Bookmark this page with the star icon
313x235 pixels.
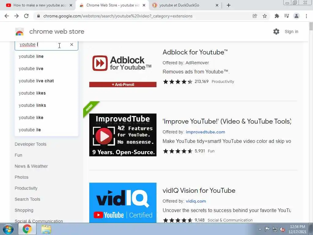point(265,16)
